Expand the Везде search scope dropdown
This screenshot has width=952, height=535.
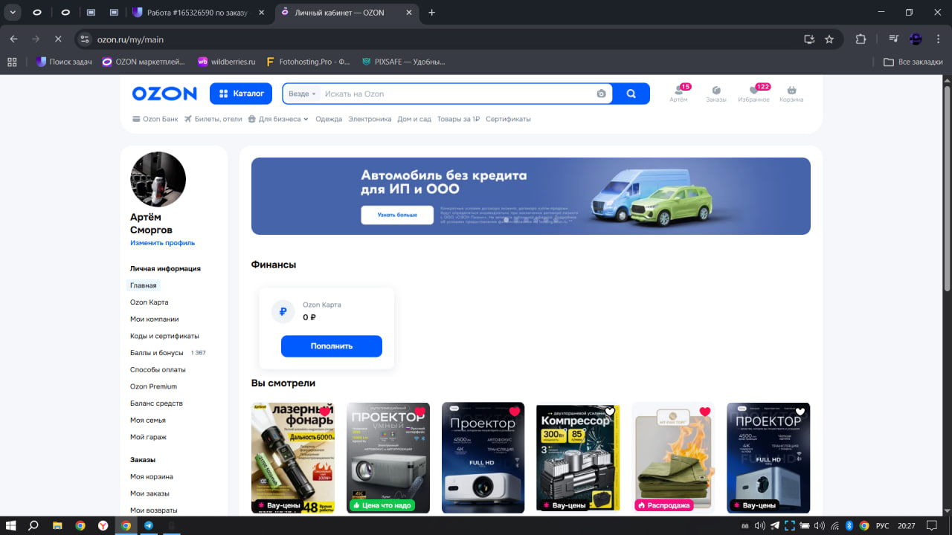click(302, 94)
